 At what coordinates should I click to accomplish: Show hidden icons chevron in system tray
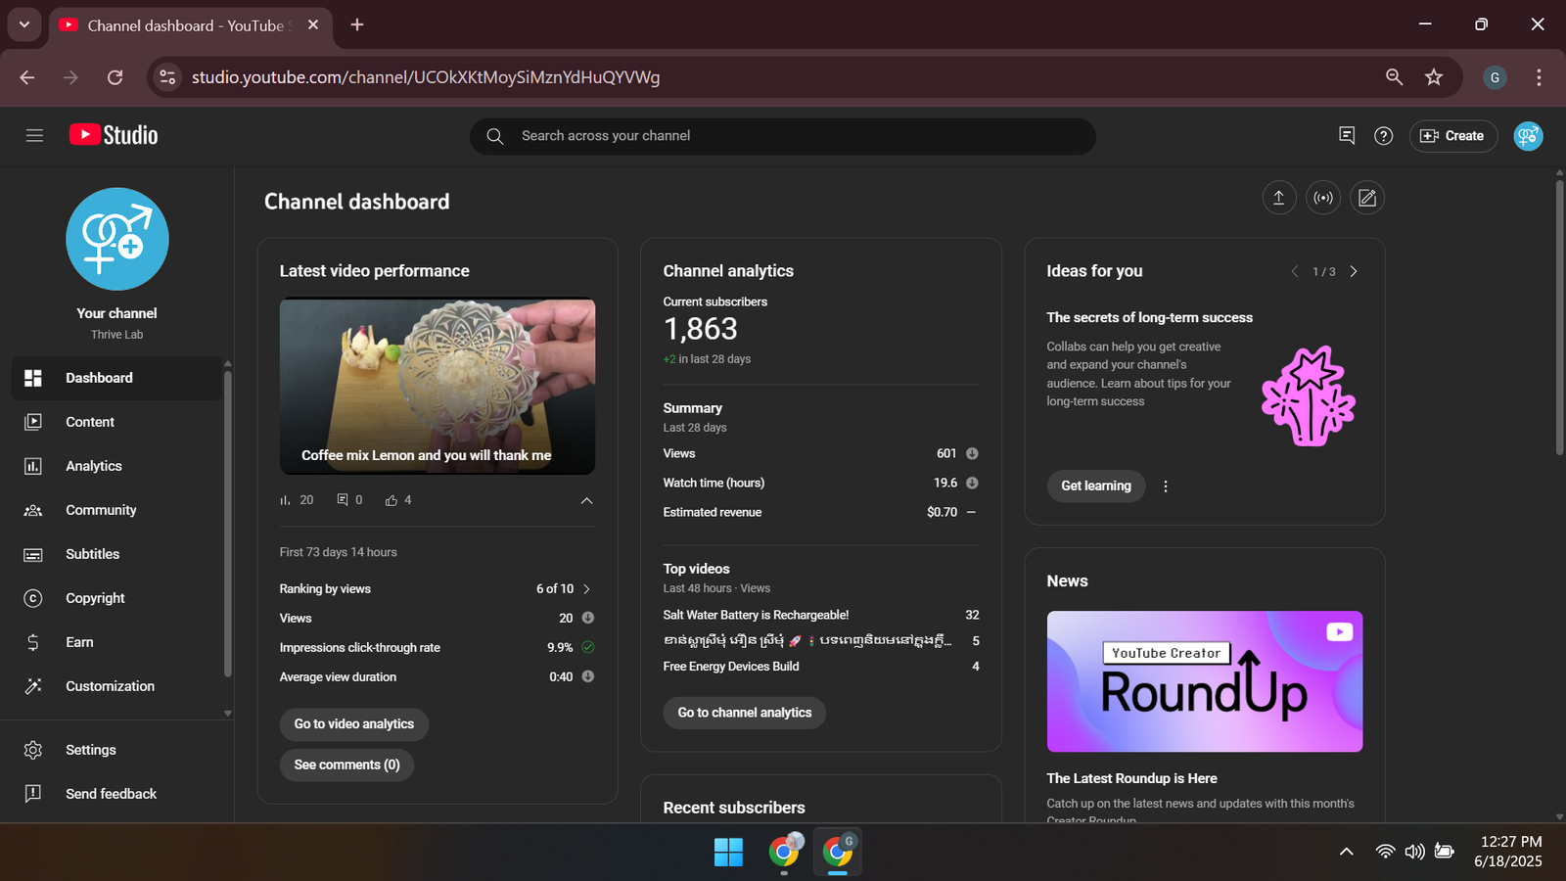click(x=1347, y=852)
